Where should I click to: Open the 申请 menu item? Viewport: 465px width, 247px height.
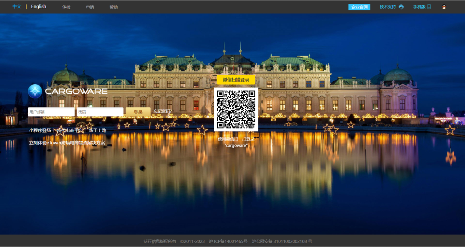[90, 7]
